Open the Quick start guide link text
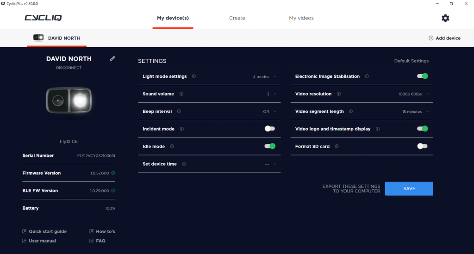This screenshot has height=254, width=474. (48, 231)
